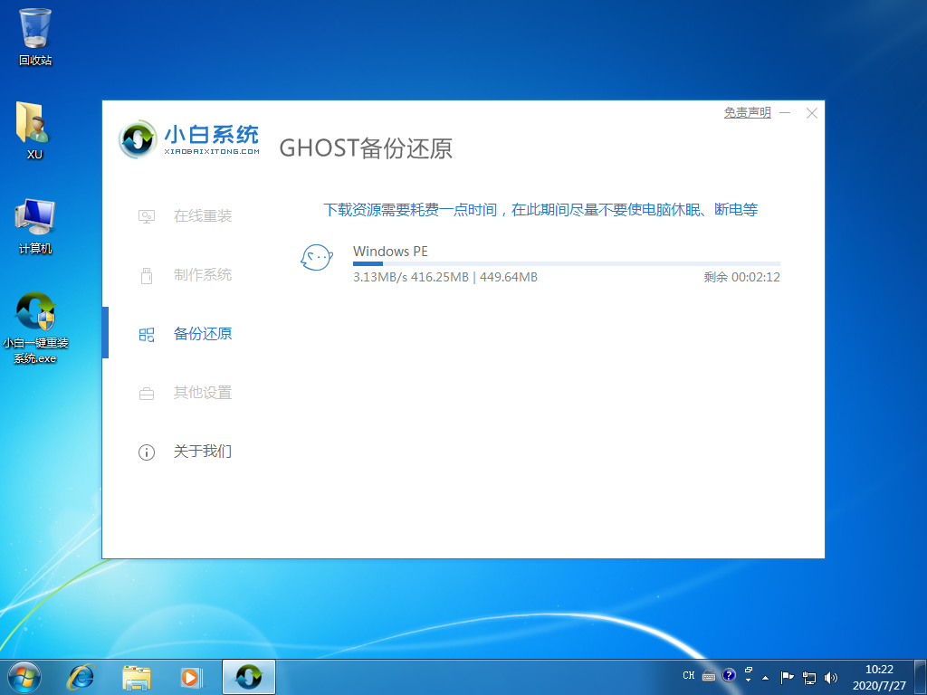Open the keyboard layout tray dropdown
The image size is (927, 695).
click(x=708, y=676)
